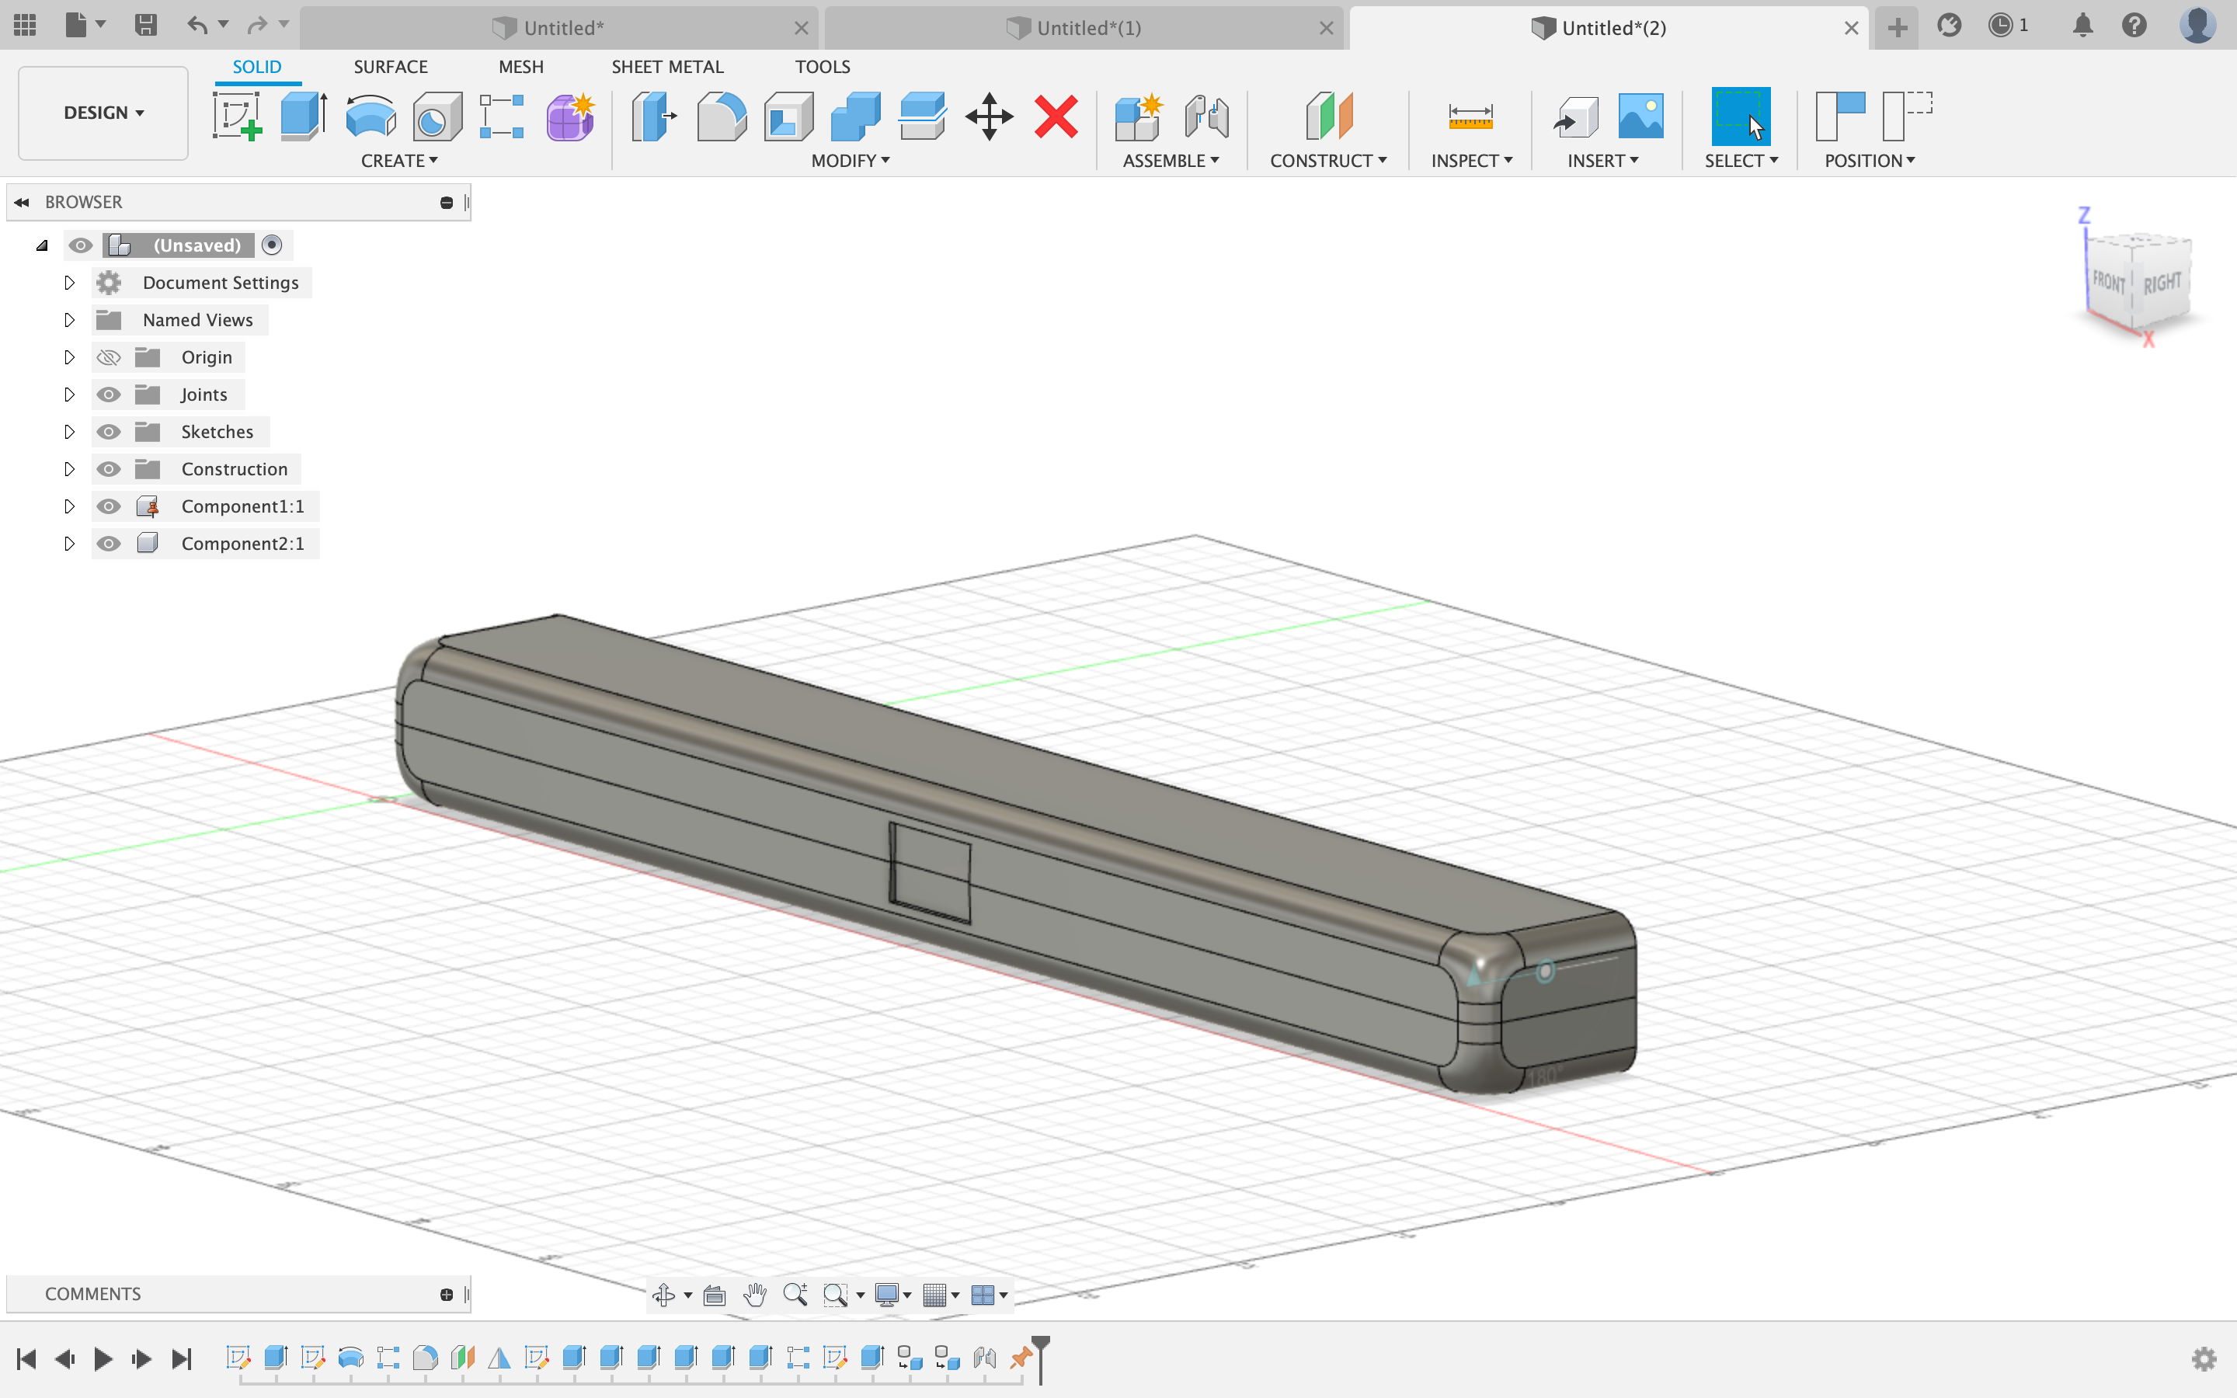Select the Joint tool icon
The image size is (2237, 1398).
pyautogui.click(x=1206, y=116)
